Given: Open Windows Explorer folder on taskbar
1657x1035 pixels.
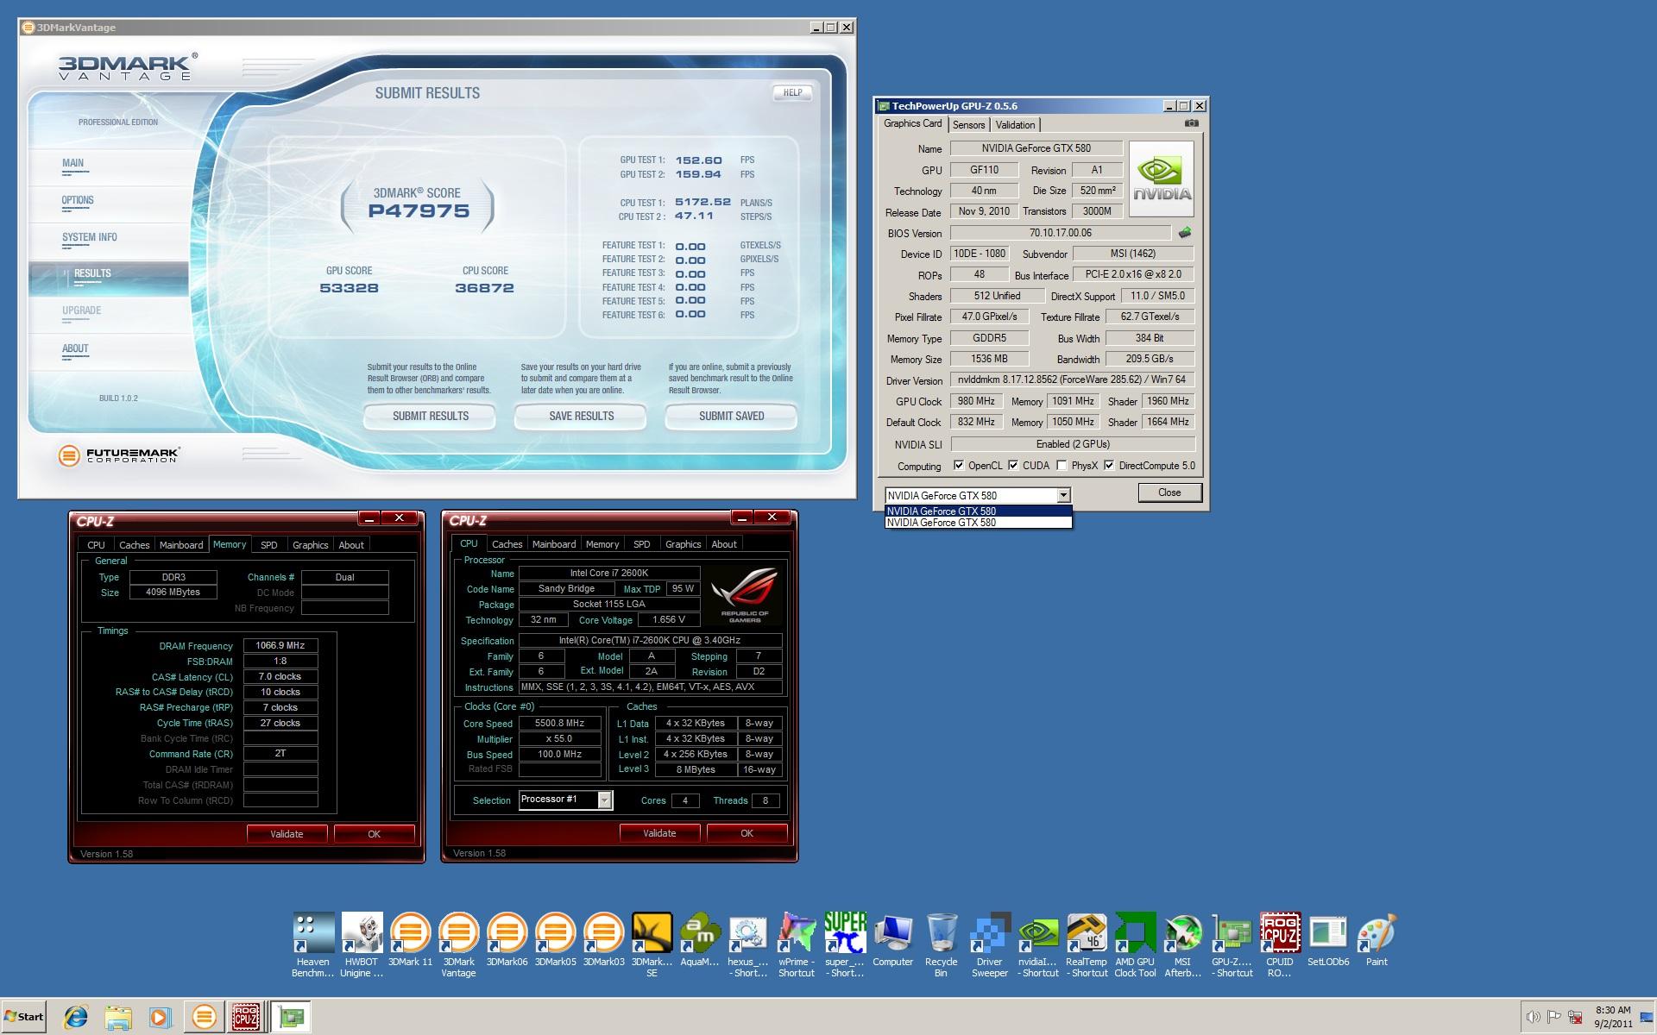Looking at the screenshot, I should [118, 1017].
